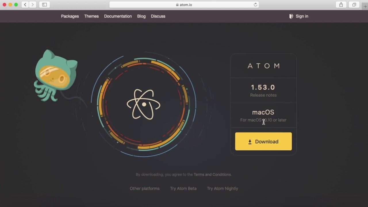Screen dimensions: 368x207
Task: Open the Packages page
Action: [x=70, y=16]
